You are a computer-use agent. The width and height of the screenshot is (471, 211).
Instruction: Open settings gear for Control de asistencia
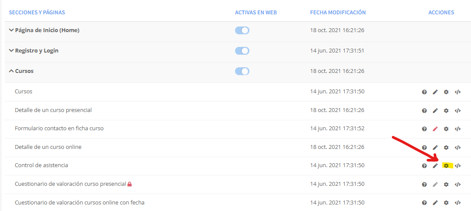446,166
